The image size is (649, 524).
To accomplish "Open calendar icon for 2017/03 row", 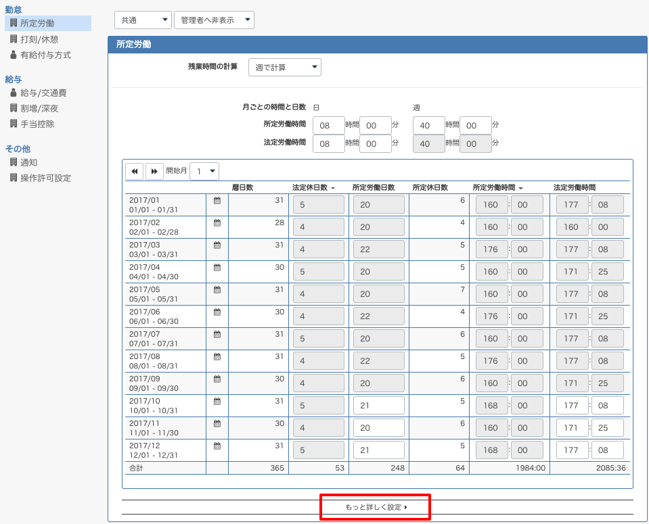I will [x=217, y=245].
